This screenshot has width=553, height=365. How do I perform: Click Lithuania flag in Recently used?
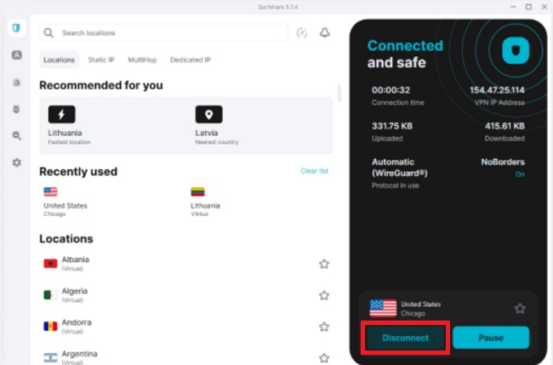(197, 191)
